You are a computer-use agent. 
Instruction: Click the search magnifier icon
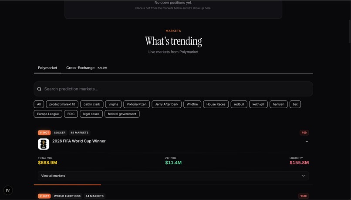pyautogui.click(x=39, y=89)
